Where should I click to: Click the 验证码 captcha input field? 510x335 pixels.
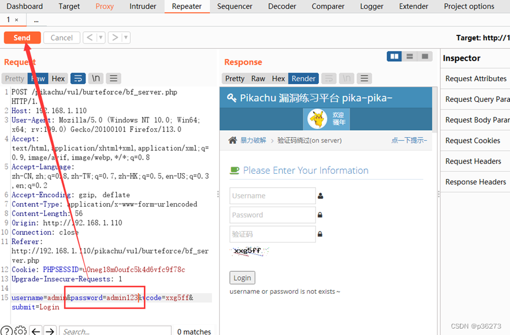[272, 234]
